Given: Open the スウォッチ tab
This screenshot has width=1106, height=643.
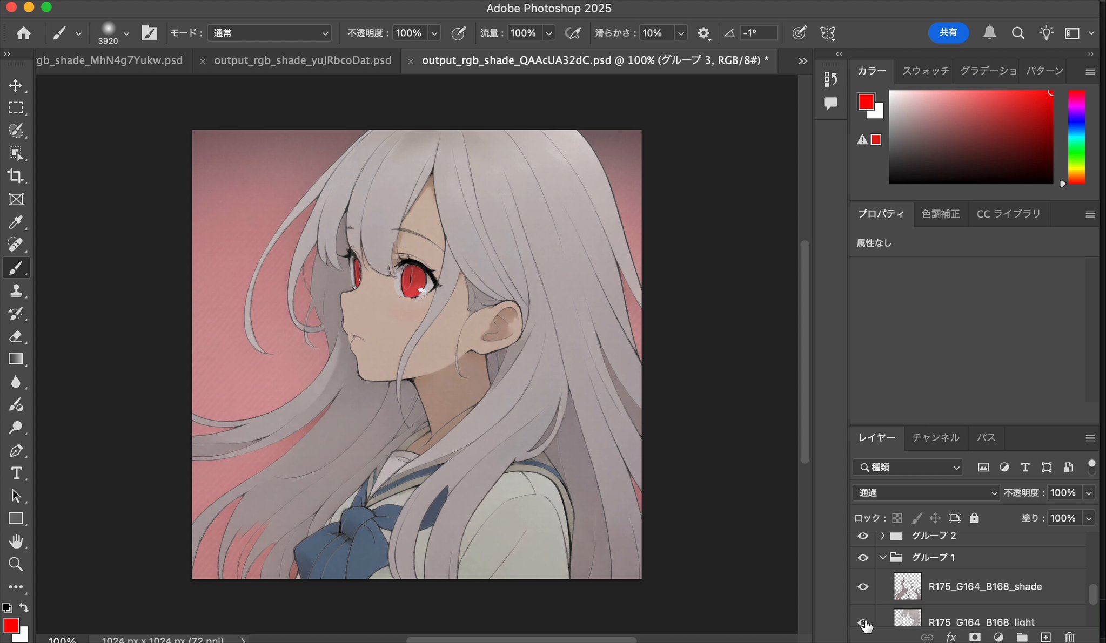Looking at the screenshot, I should [926, 71].
